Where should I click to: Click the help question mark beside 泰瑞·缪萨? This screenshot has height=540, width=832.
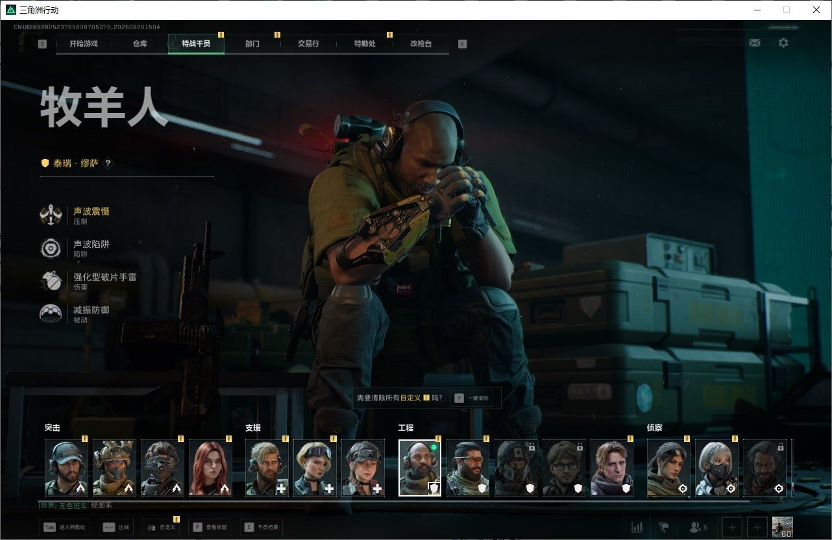click(x=108, y=164)
